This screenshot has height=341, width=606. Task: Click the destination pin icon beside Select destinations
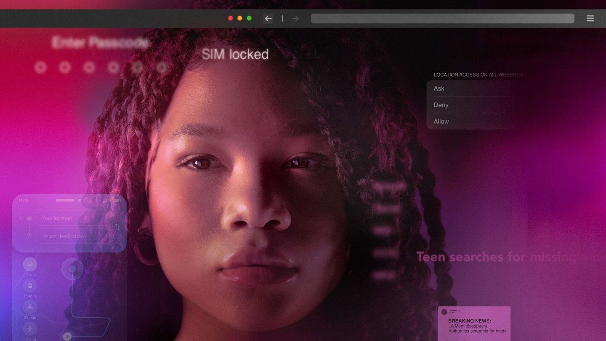coord(29,236)
